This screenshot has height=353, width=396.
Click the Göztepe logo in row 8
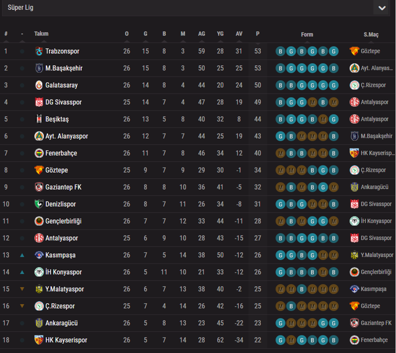click(x=39, y=170)
